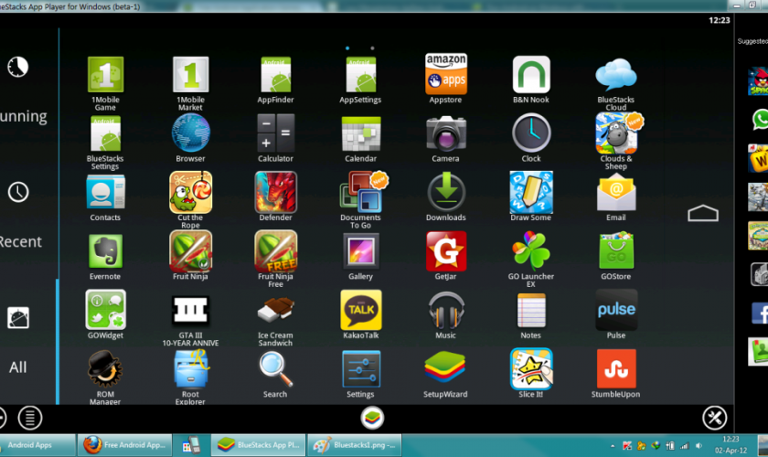Viewport: 768px width, 457px height.
Task: Open Android Settings app
Action: point(360,369)
